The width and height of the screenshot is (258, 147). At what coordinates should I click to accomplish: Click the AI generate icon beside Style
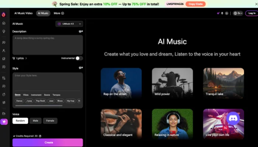pos(80,68)
